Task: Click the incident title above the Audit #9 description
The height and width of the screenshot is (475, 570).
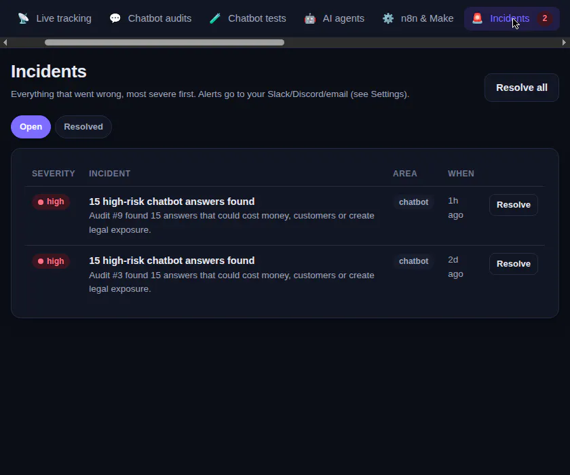Action: point(172,202)
